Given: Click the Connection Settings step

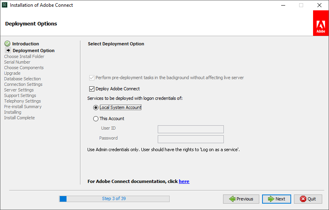Looking at the screenshot, I should [23, 84].
